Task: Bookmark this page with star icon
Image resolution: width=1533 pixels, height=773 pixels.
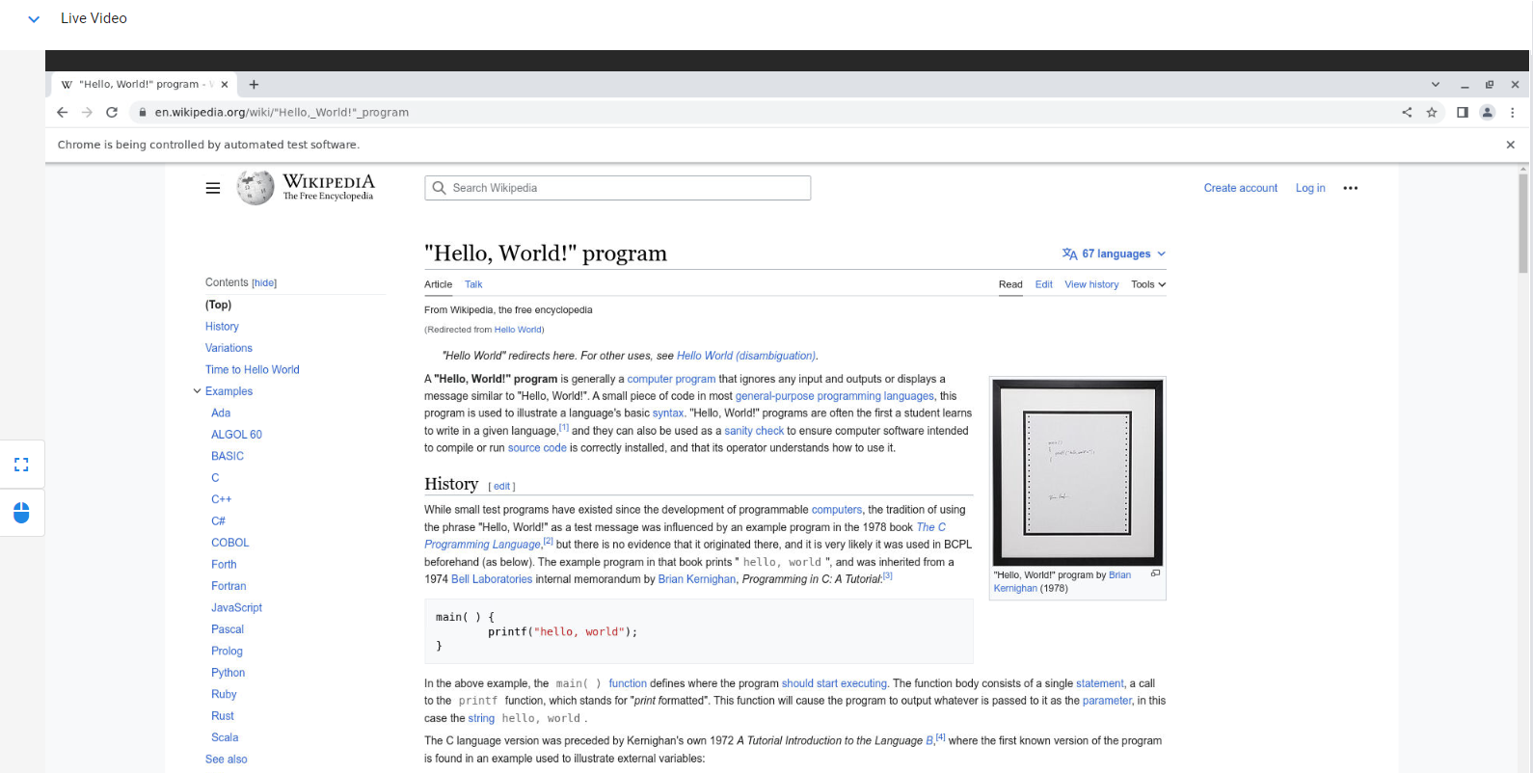Action: pyautogui.click(x=1432, y=113)
